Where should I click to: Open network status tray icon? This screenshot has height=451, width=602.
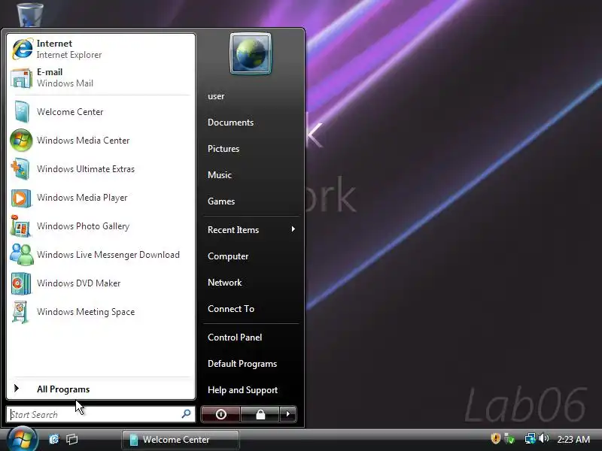tap(531, 438)
